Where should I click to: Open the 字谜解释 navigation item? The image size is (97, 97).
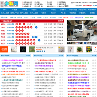[x=63, y=10]
